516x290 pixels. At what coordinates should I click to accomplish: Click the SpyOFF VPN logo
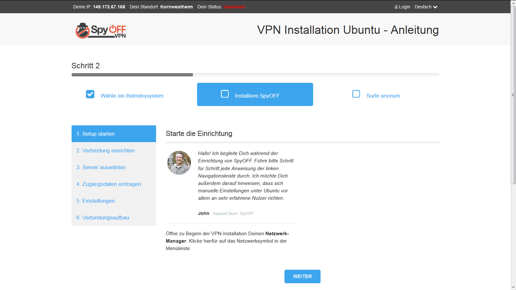pyautogui.click(x=101, y=31)
